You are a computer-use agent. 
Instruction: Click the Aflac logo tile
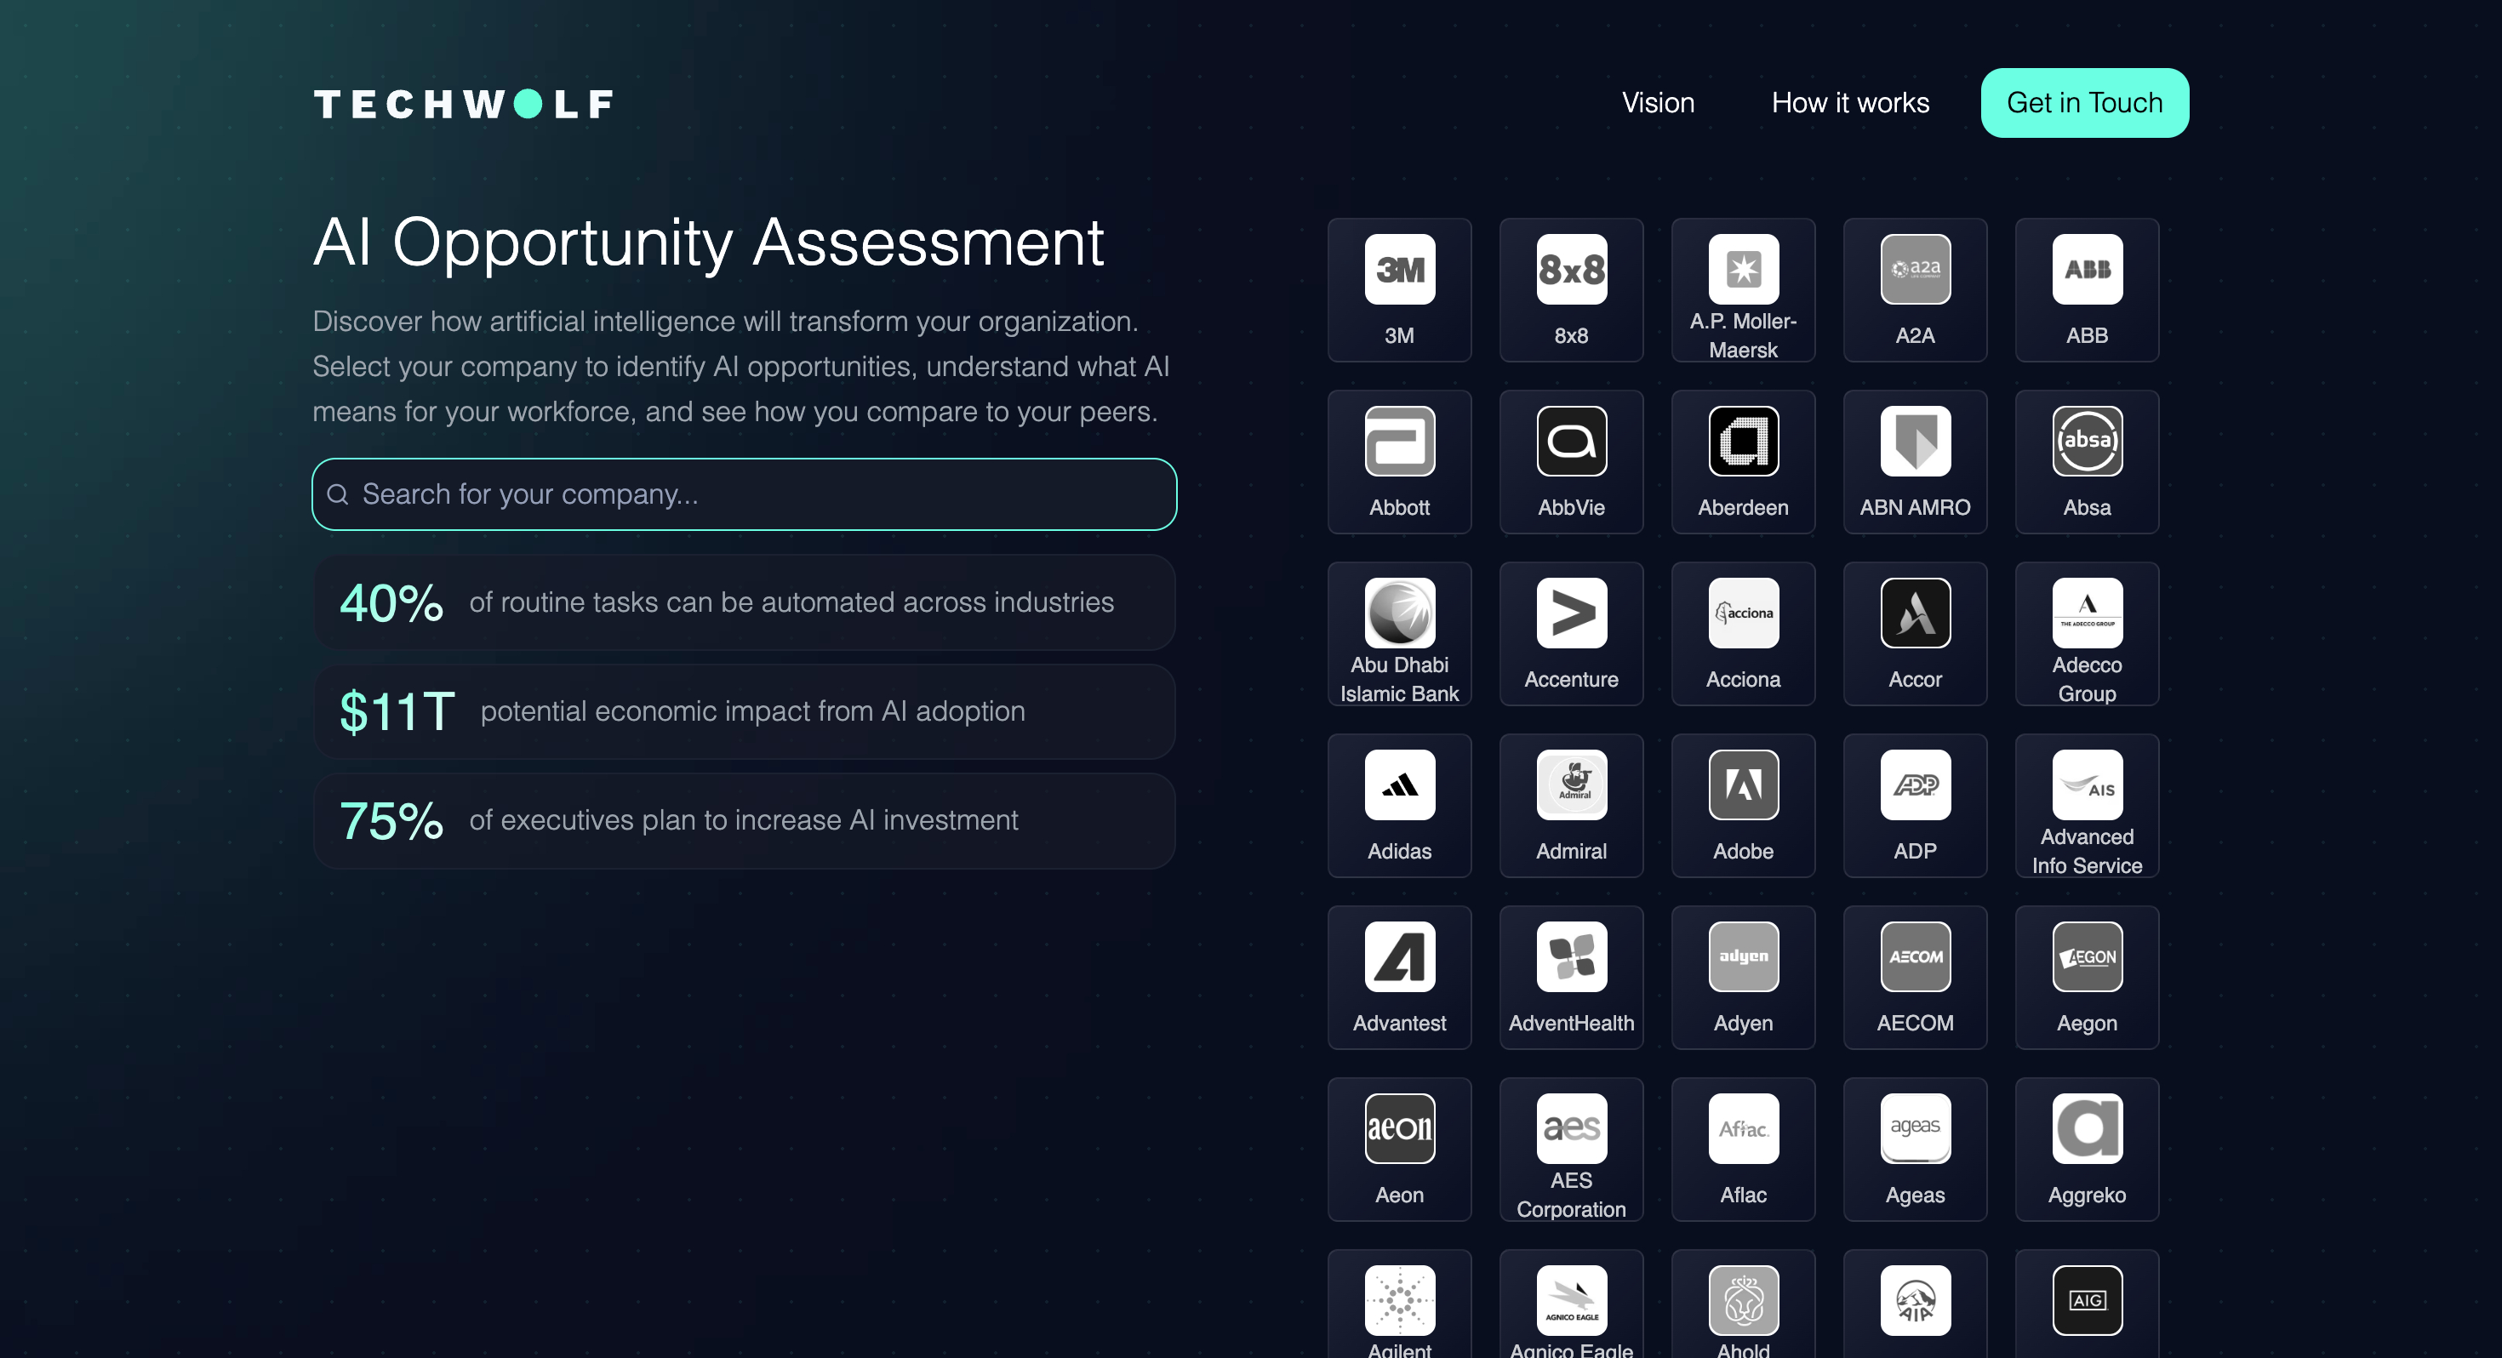[x=1743, y=1150]
